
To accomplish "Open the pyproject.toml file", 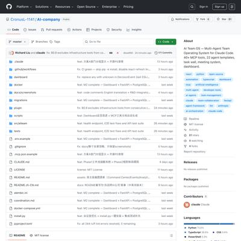I will pyautogui.click(x=23, y=224).
